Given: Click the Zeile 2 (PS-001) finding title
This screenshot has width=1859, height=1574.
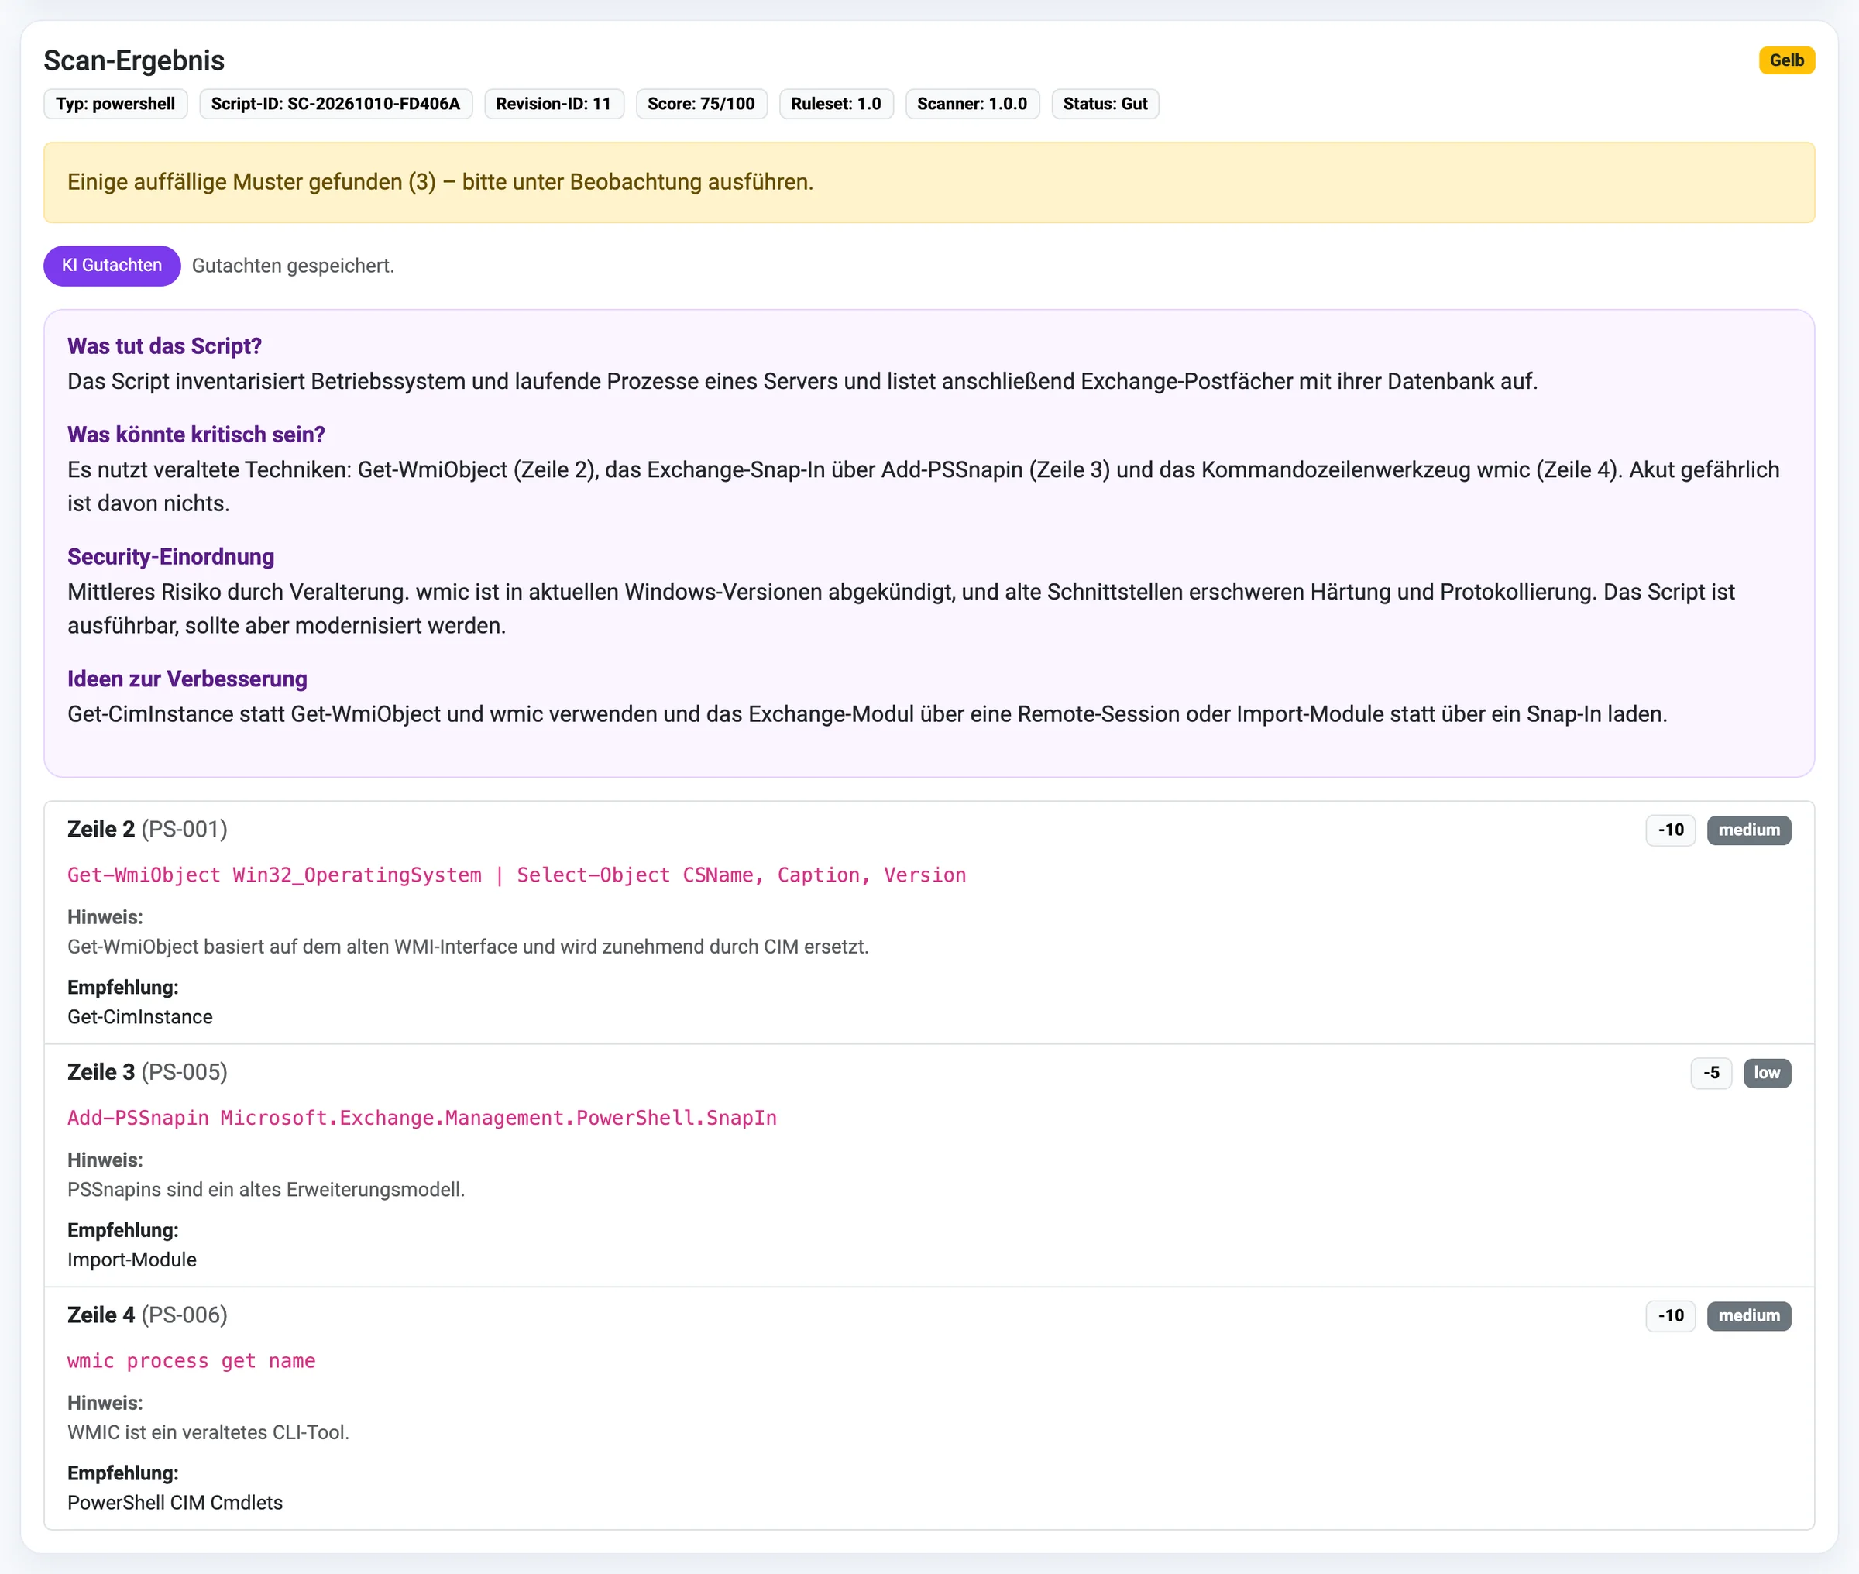Looking at the screenshot, I should pos(147,830).
